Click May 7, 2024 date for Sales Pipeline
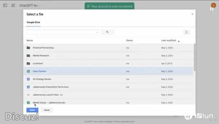Screen dimensions: 219x124 (x=167, y=71)
